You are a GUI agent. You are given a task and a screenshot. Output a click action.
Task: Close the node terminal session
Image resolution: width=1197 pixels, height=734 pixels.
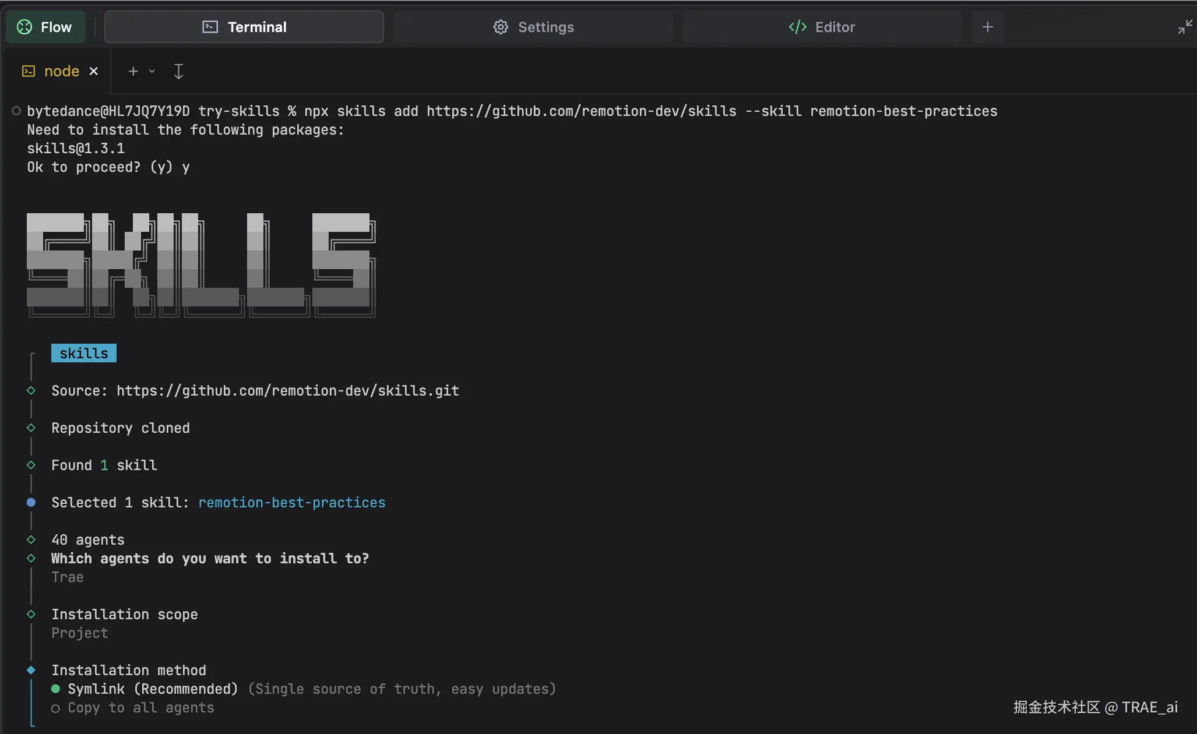coord(93,71)
